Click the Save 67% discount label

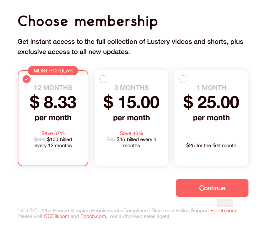[53, 133]
